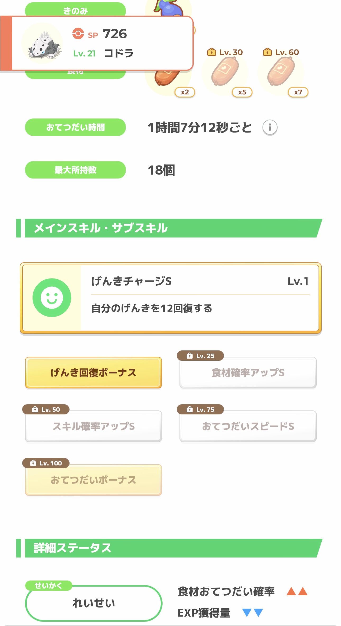Viewport: 341px width, 626px height.
Task: Tap the info icon beside おてつだい時間
Action: (x=270, y=127)
